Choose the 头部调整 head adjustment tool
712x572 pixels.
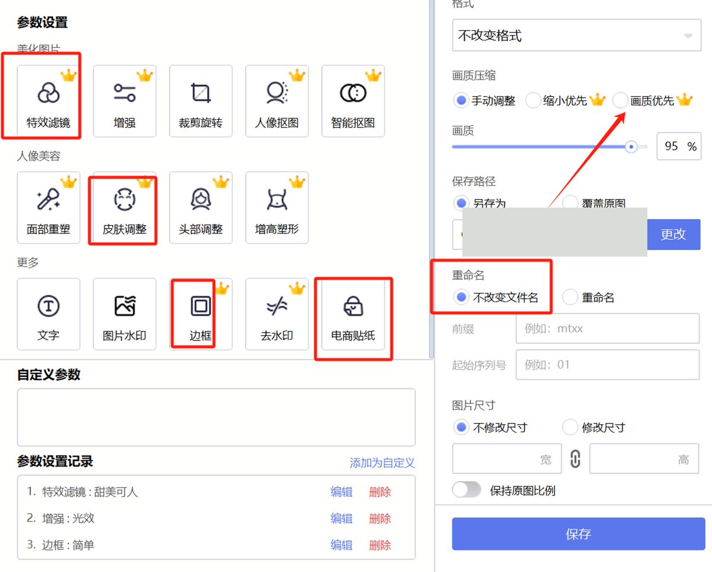click(x=201, y=207)
